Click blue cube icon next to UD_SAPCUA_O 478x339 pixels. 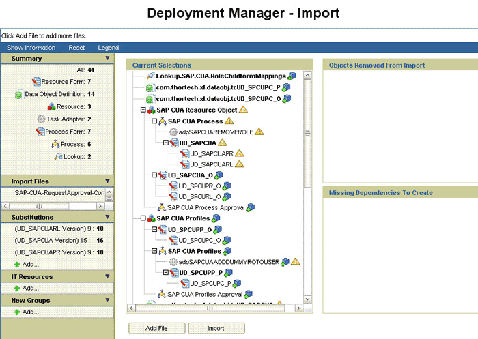coord(219,175)
